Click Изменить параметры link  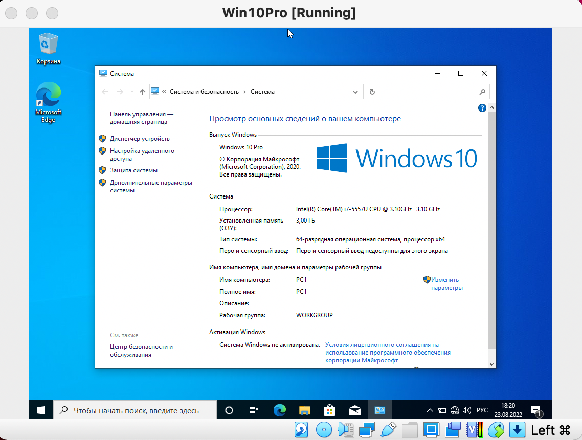tap(446, 283)
